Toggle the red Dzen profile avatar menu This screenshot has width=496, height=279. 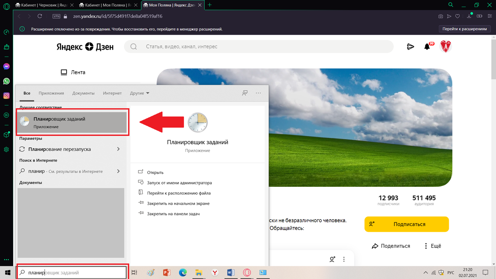(446, 47)
